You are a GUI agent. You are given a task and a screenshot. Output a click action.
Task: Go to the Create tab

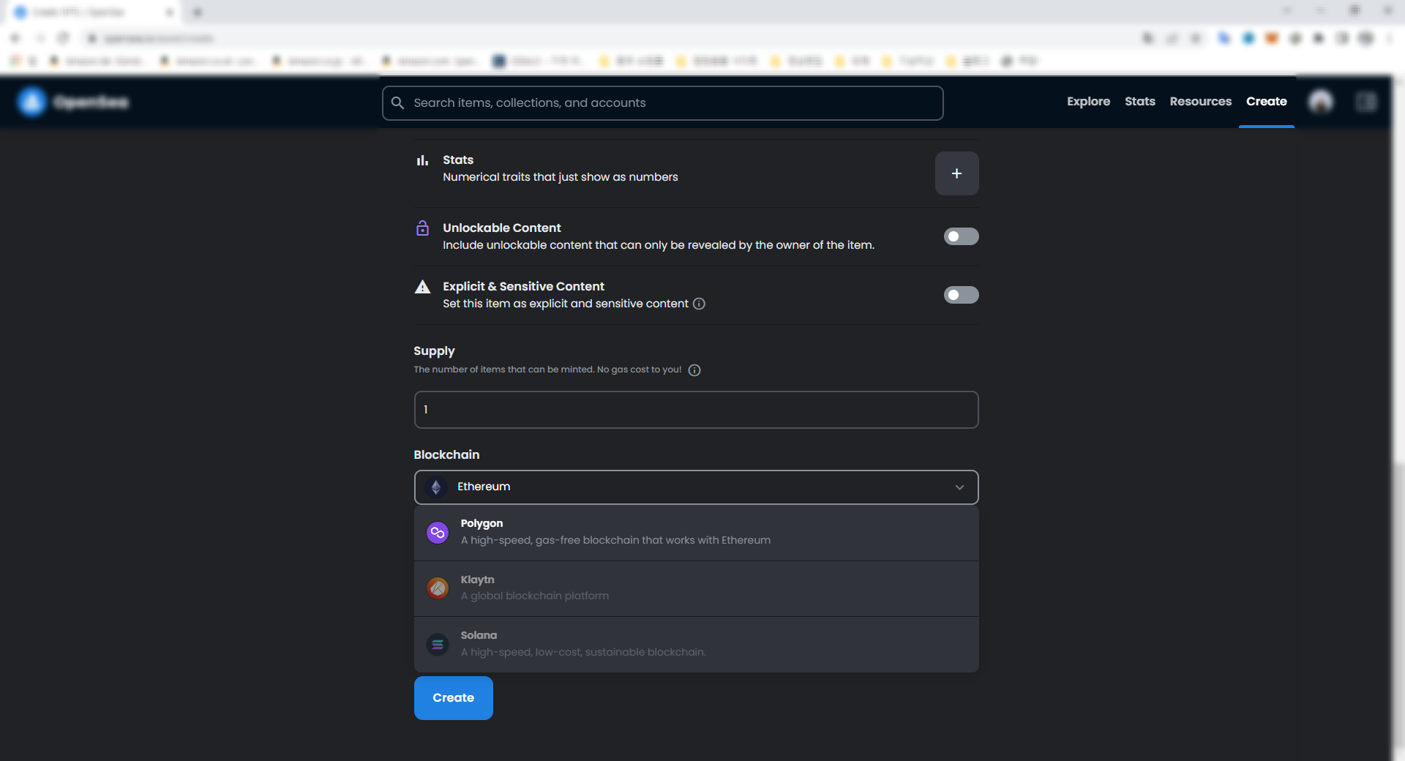[1266, 102]
